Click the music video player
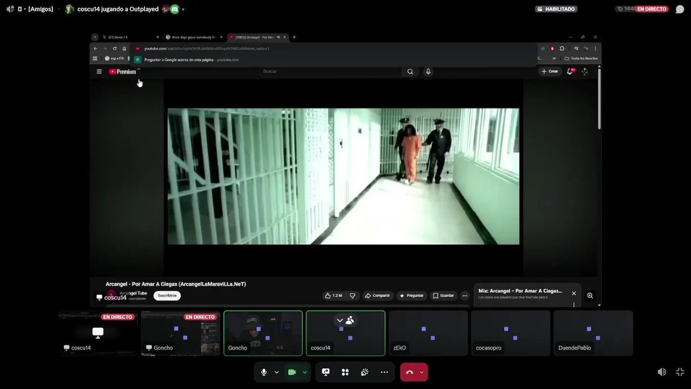 pos(343,176)
